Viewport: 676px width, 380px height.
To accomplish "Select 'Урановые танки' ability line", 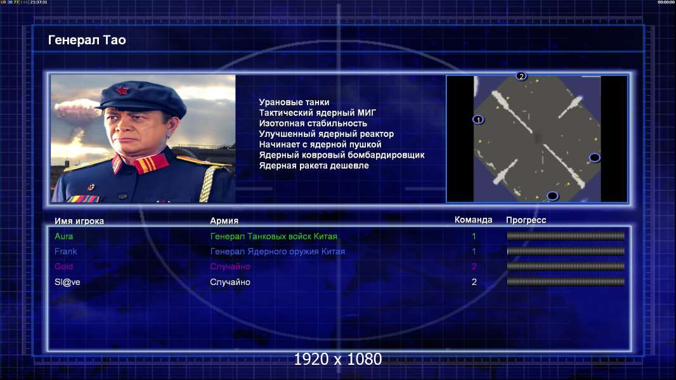I will (x=294, y=102).
